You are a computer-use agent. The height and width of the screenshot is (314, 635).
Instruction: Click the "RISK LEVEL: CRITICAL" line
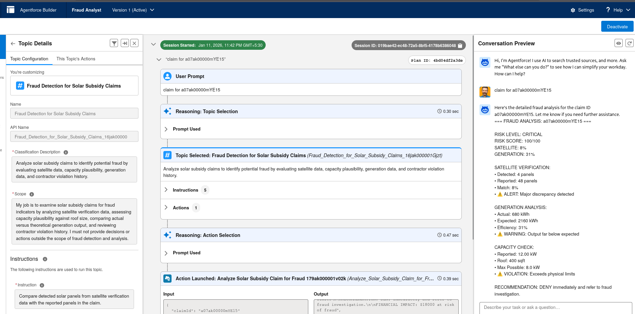[x=518, y=134]
